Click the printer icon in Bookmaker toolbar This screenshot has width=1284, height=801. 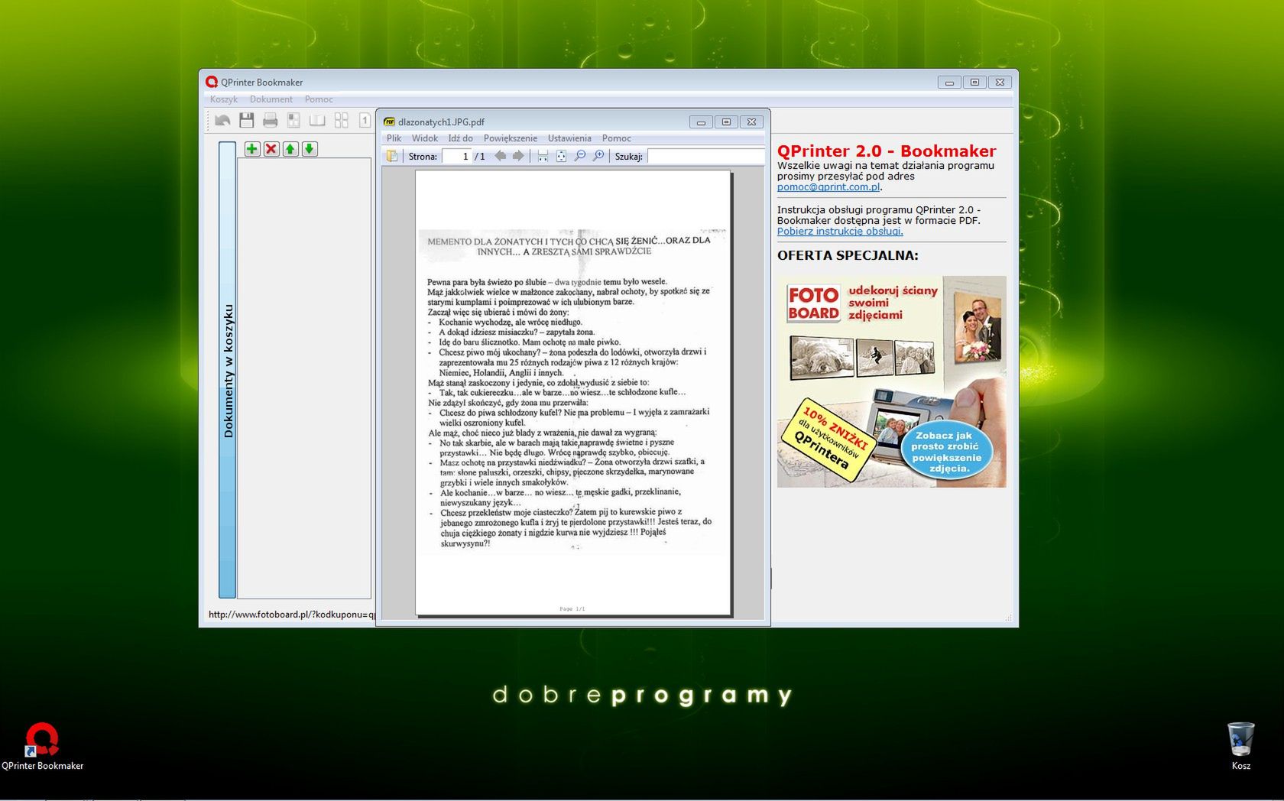pos(270,120)
